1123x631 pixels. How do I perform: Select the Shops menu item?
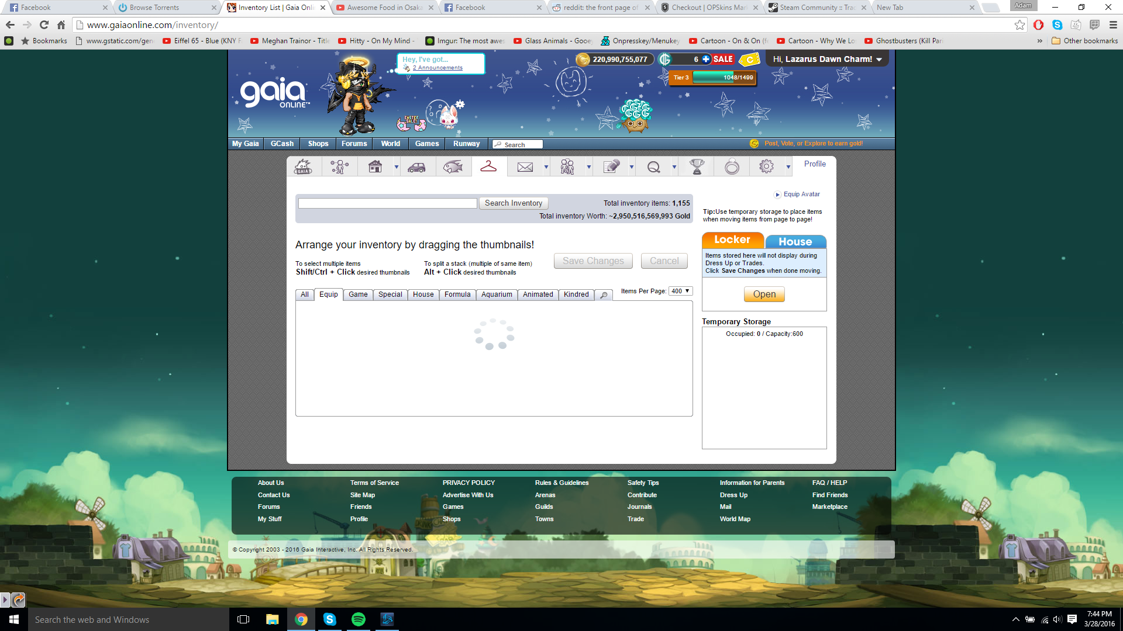pyautogui.click(x=318, y=144)
